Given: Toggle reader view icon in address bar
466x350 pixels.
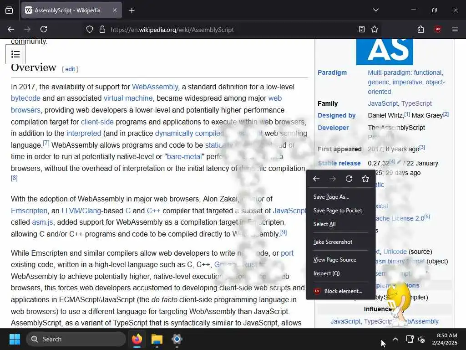Looking at the screenshot, I should (362, 29).
